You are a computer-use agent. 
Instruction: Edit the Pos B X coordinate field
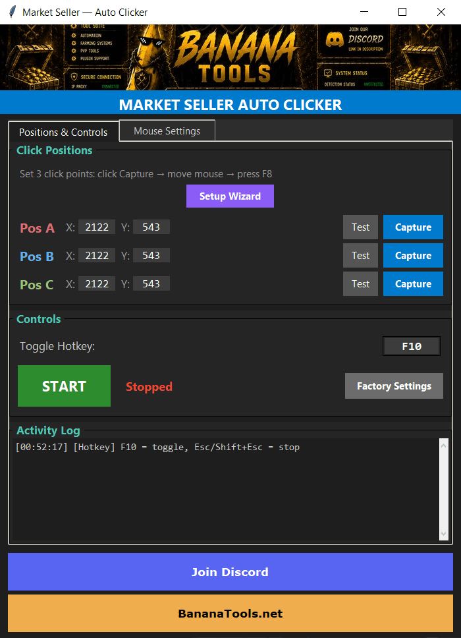coord(97,256)
